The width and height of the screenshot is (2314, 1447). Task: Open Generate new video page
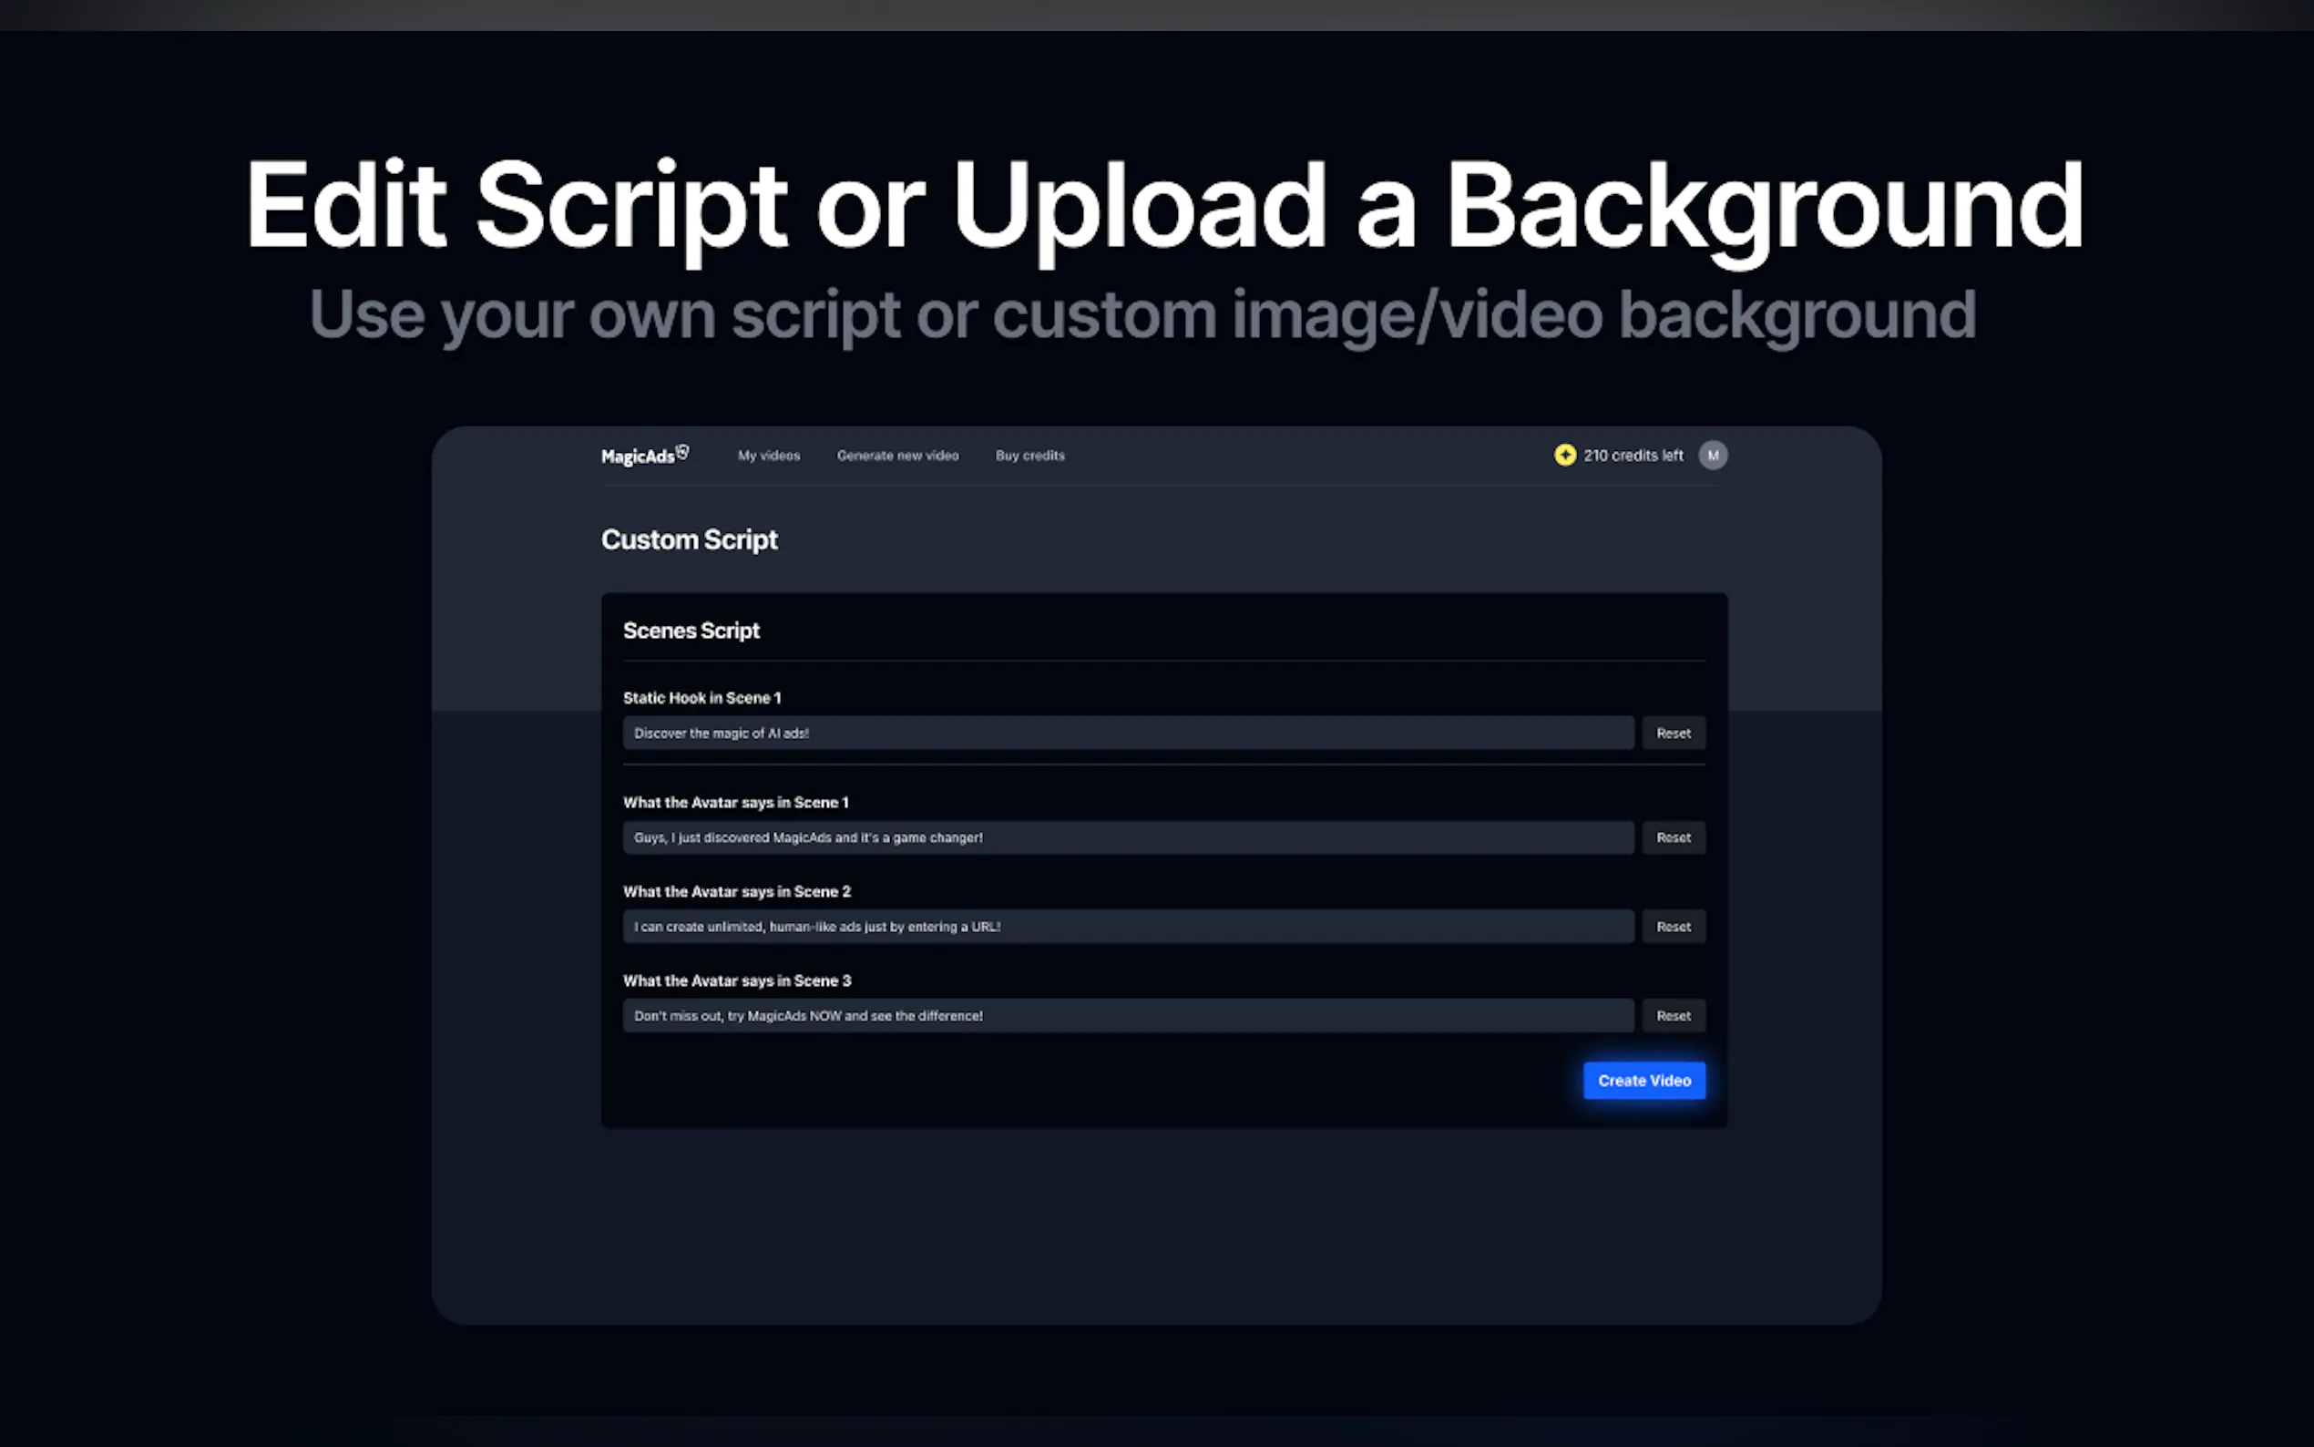[x=896, y=456]
